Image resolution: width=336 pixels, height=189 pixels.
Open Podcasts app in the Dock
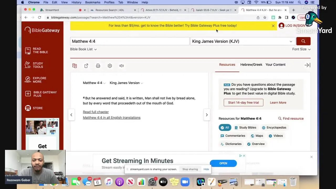(x=119, y=182)
